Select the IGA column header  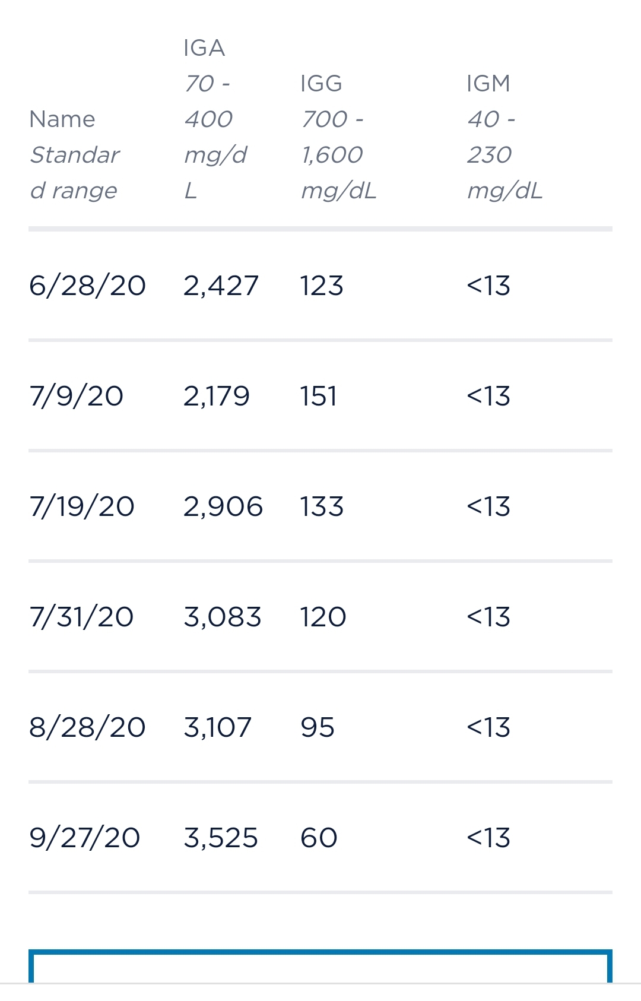tap(215, 119)
